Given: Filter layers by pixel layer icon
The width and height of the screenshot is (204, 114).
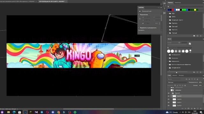Looking at the screenshot, I should (x=186, y=79).
